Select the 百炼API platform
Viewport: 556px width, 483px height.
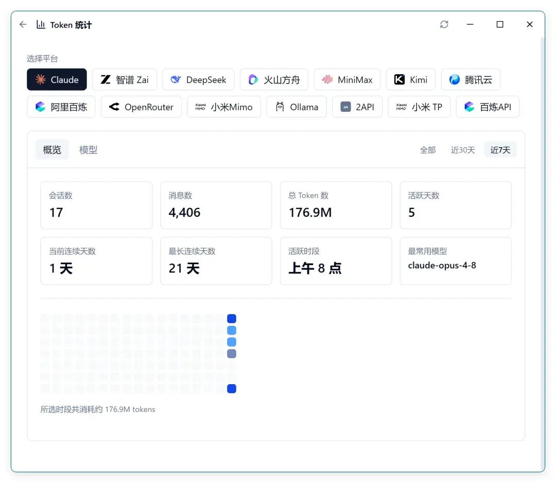click(x=488, y=107)
